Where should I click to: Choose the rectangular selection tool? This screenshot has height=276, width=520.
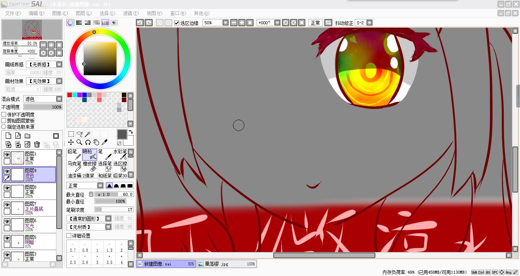click(x=71, y=134)
